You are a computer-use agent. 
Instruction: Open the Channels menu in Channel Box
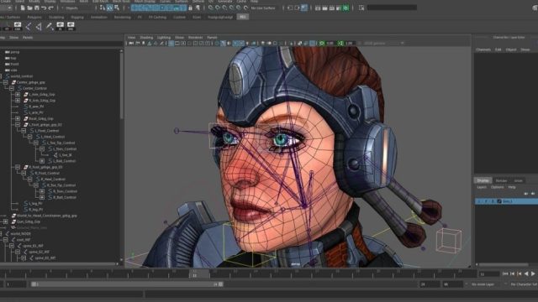pyautogui.click(x=483, y=49)
